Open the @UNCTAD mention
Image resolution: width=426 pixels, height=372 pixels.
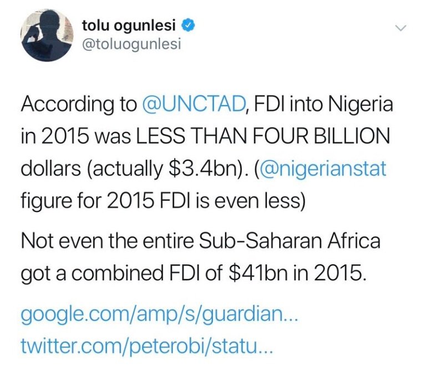click(195, 103)
